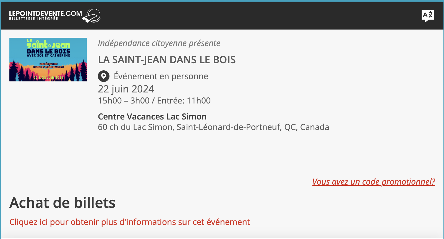
Task: Click link for more information about the event
Action: (129, 222)
